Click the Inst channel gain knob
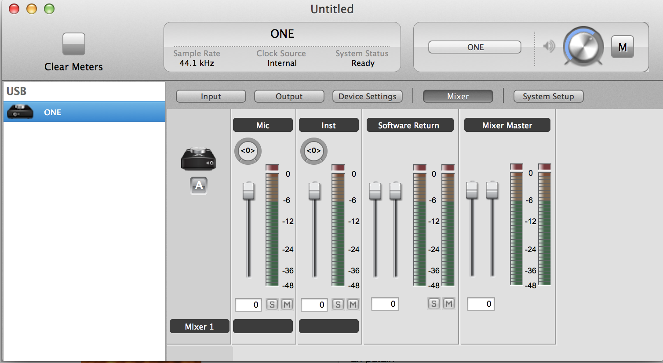Viewport: 663px width, 363px height. coord(313,151)
